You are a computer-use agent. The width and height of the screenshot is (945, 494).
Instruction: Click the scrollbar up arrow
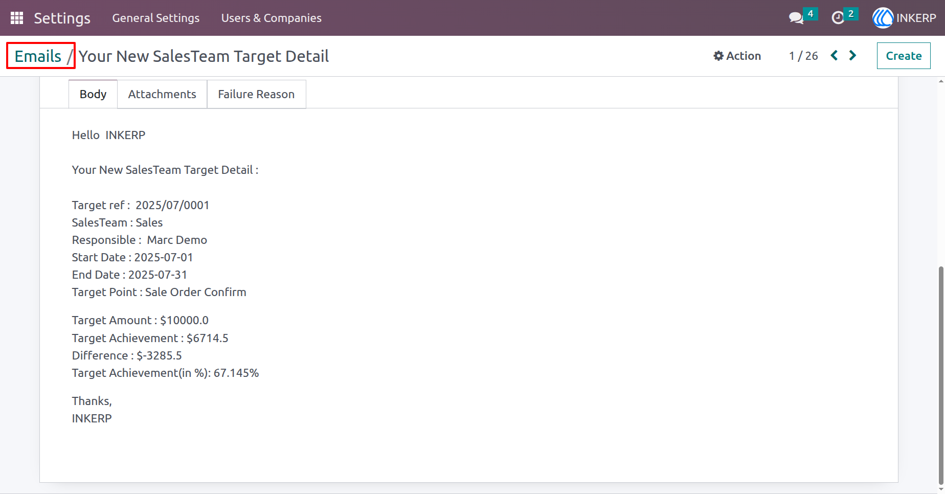coord(941,81)
